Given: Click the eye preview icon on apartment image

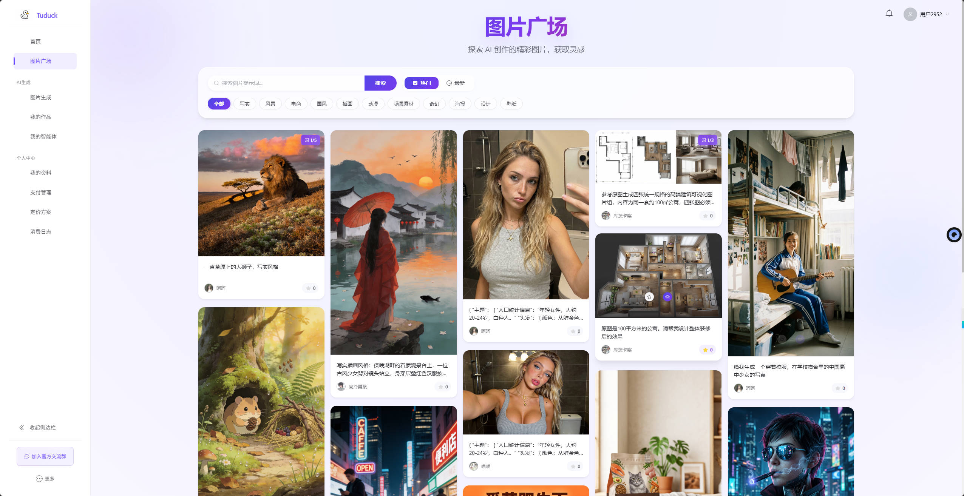Looking at the screenshot, I should tap(667, 297).
